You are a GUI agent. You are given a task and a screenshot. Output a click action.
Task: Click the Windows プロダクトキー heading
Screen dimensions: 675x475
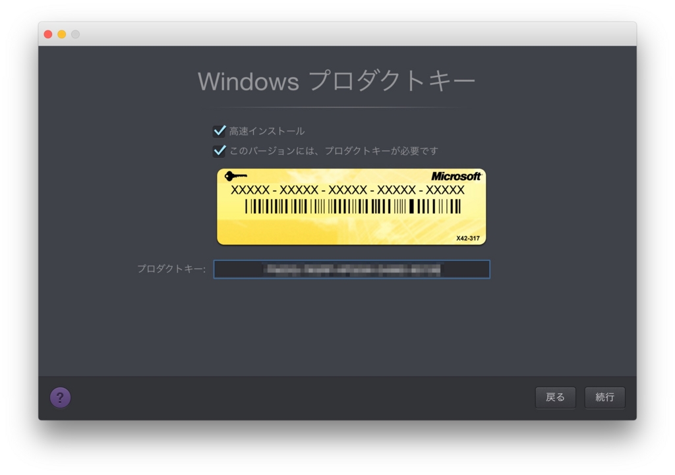(x=337, y=80)
